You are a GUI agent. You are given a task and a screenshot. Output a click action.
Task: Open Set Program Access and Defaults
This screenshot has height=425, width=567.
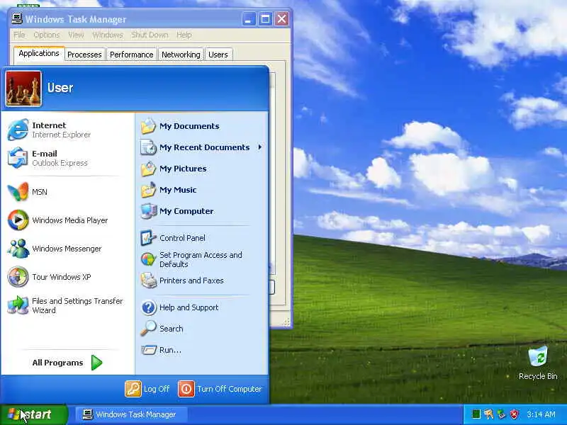click(x=201, y=259)
